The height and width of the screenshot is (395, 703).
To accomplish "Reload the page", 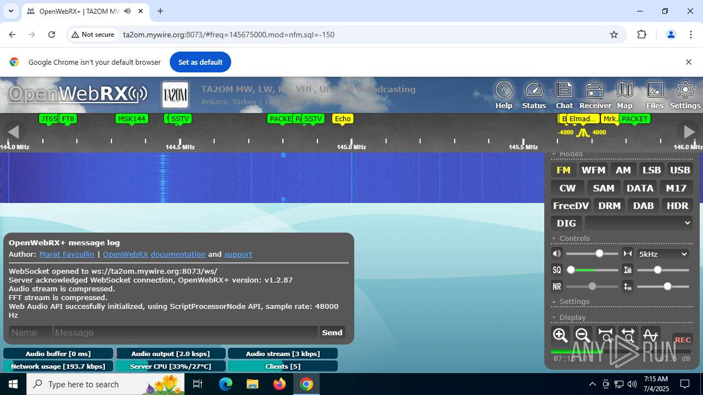I will (52, 35).
